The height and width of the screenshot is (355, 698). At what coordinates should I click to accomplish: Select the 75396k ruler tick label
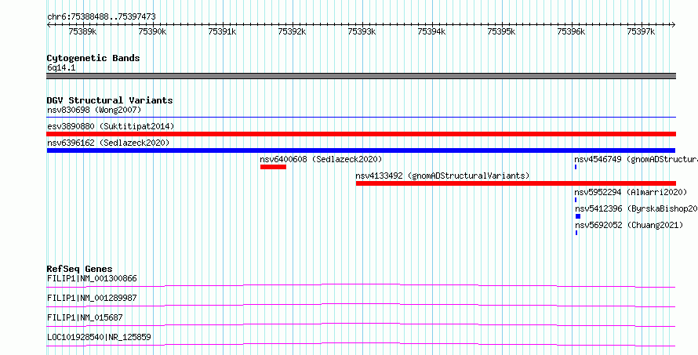(572, 31)
